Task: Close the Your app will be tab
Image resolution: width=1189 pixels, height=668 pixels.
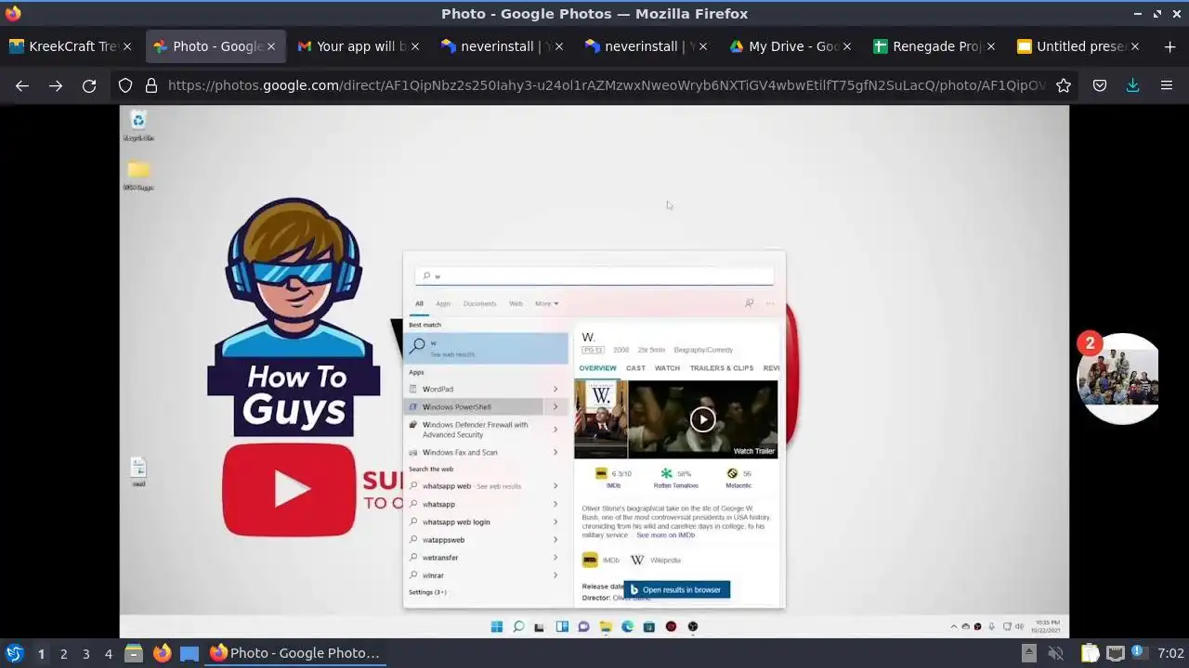Action: point(415,46)
